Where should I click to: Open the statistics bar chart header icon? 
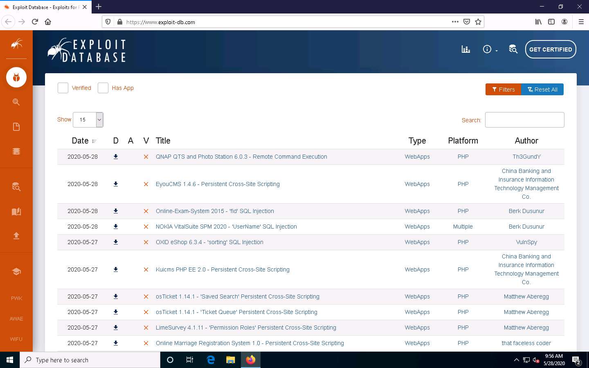pyautogui.click(x=466, y=49)
